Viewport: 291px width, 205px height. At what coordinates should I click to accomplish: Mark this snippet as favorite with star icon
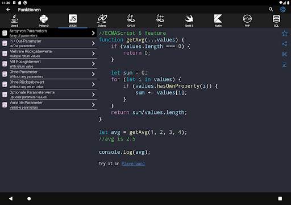pyautogui.click(x=285, y=34)
